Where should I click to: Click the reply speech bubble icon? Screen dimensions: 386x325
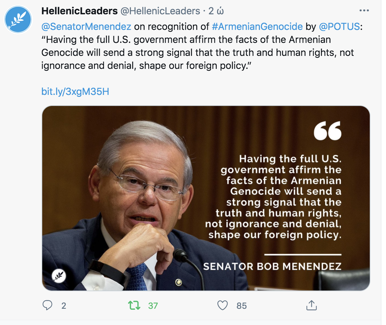pos(47,305)
